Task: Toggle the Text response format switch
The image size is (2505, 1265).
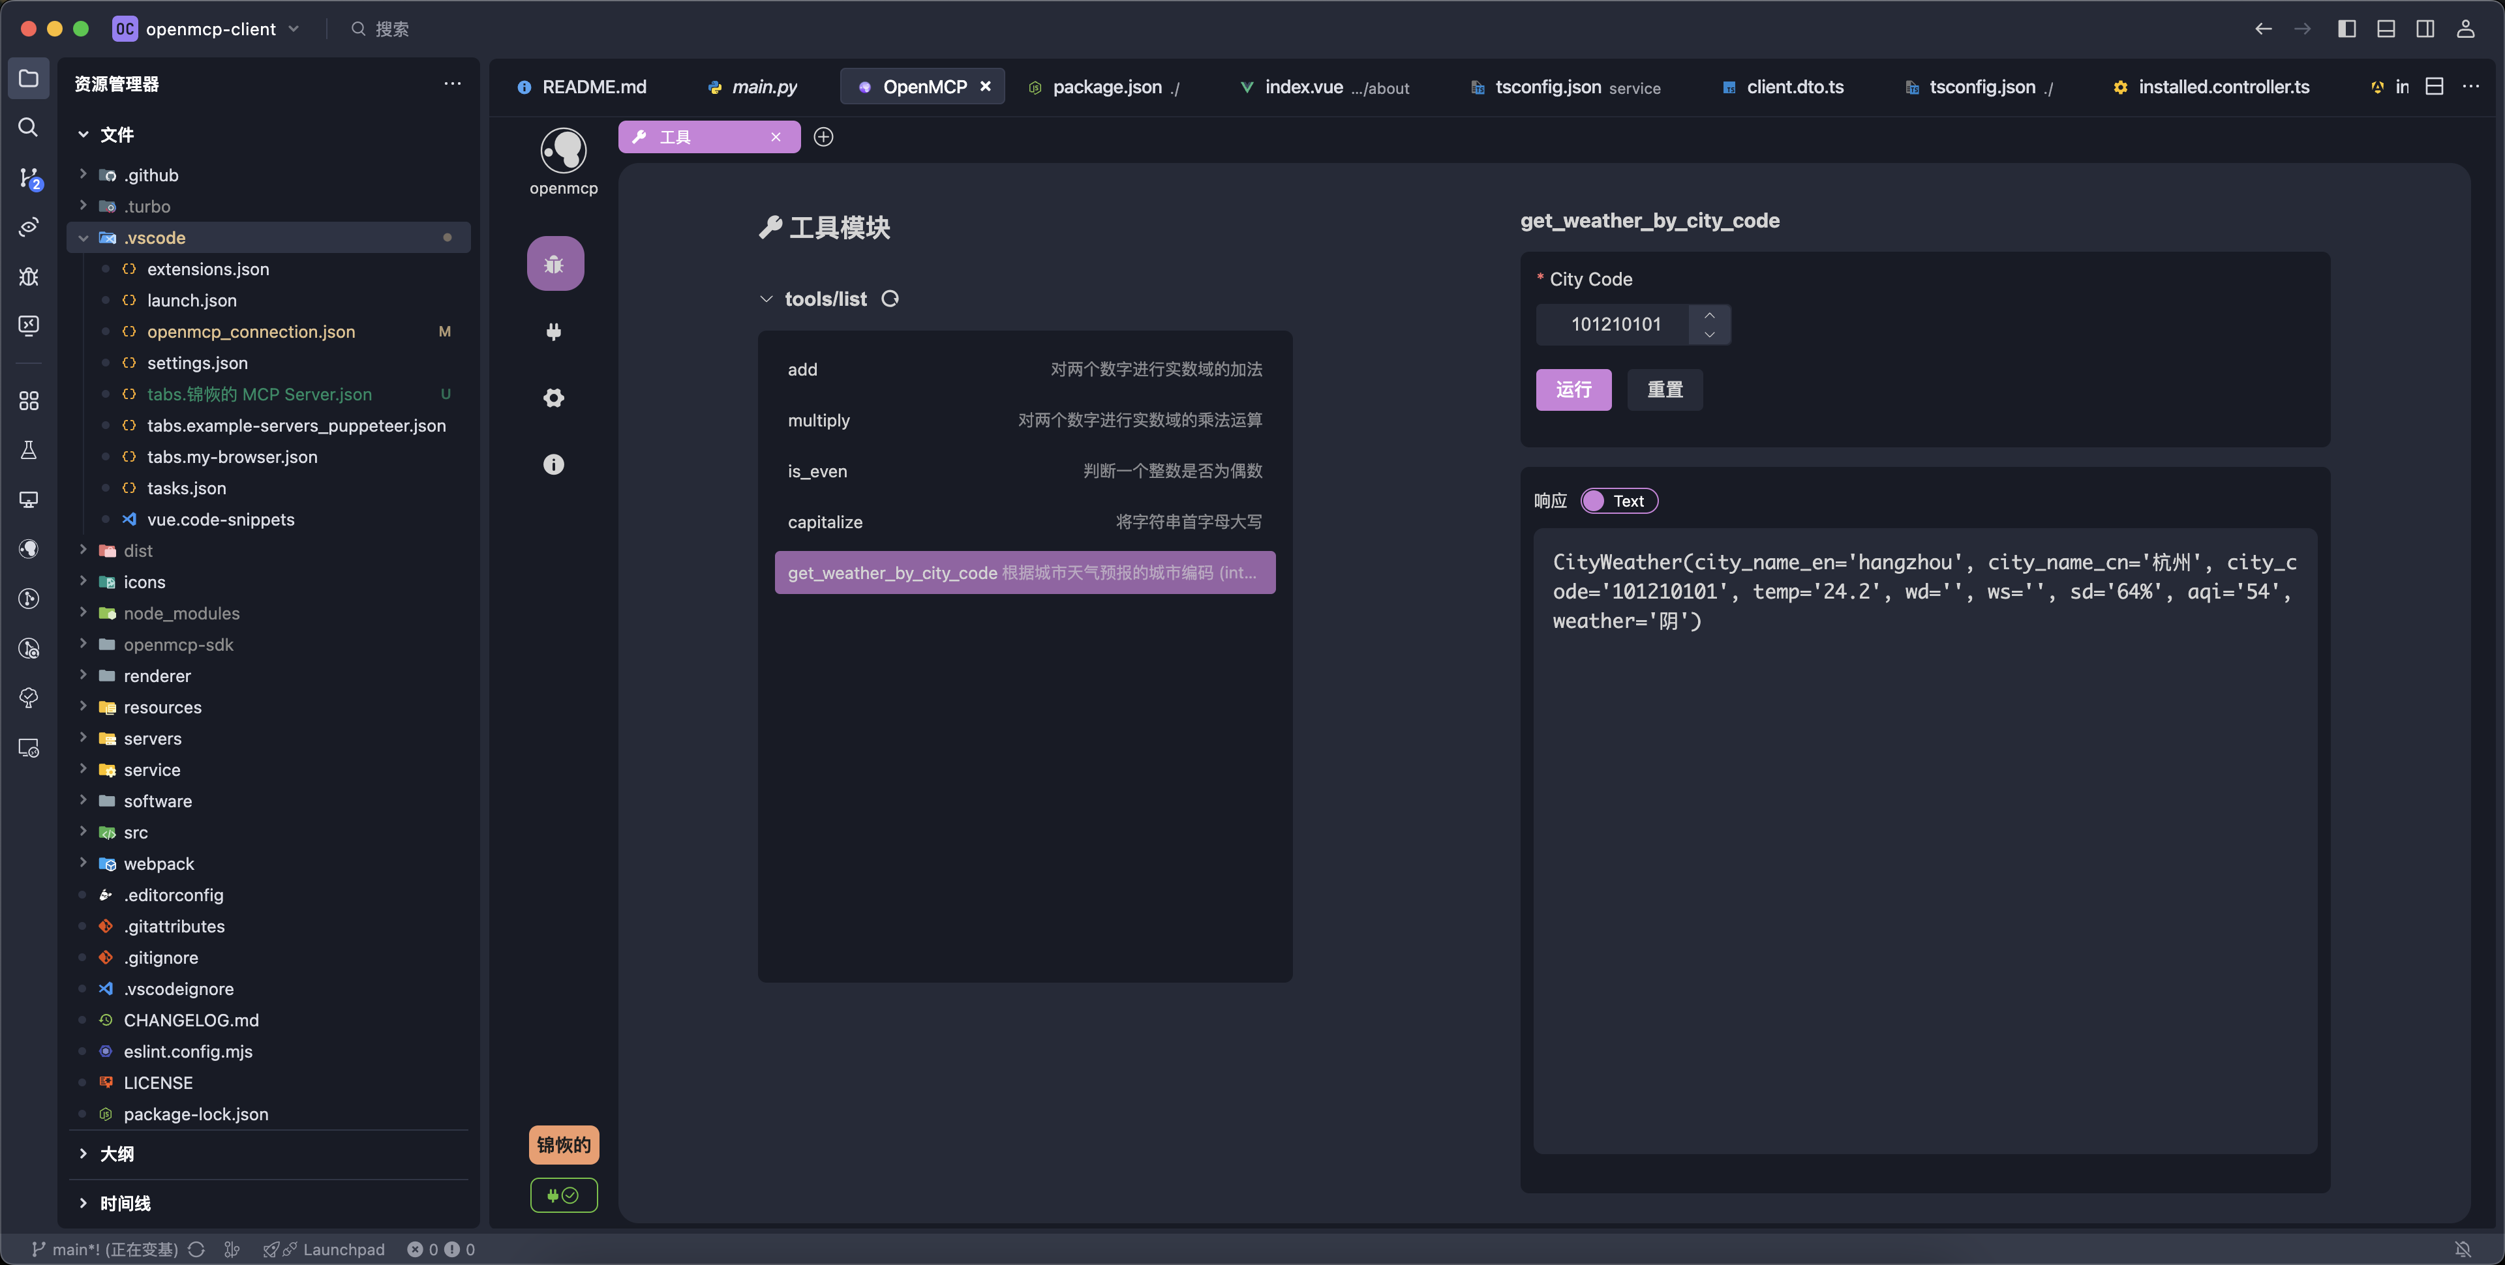Action: pyautogui.click(x=1618, y=501)
